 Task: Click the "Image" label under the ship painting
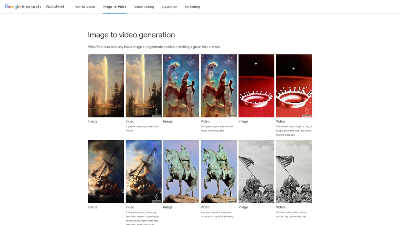click(x=92, y=207)
